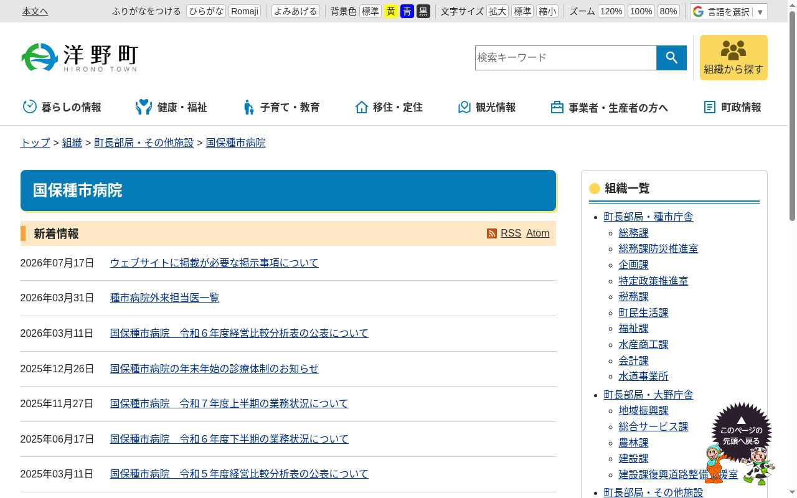Open 事業者・生産者の方へ menu
The height and width of the screenshot is (498, 797).
[609, 107]
